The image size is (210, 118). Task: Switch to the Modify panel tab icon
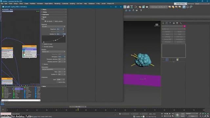tap(167, 23)
